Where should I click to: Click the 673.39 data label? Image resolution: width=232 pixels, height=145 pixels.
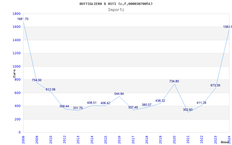pos(215,85)
